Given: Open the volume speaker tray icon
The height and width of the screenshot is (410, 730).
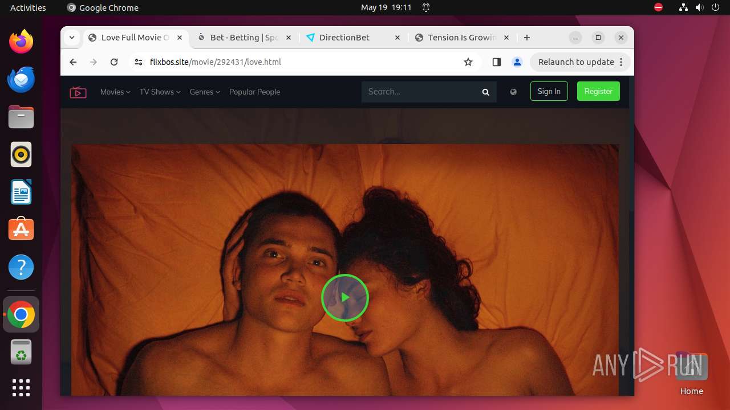Looking at the screenshot, I should coord(700,7).
